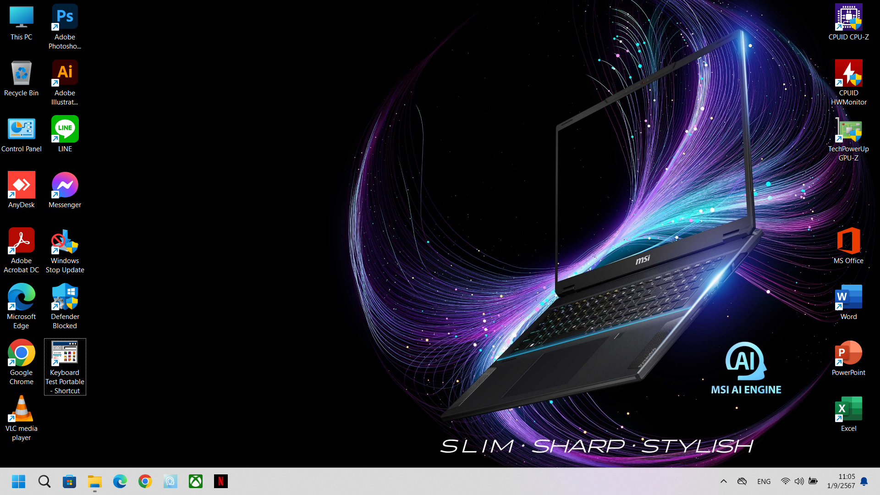Open the headset app on the taskbar
Image resolution: width=880 pixels, height=495 pixels.
coord(170,481)
